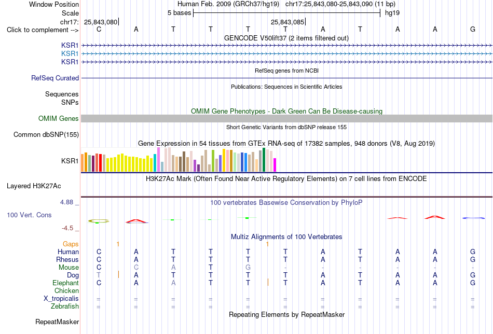The image size is (493, 334).
Task: Select the Mouse species label
Action: click(69, 268)
